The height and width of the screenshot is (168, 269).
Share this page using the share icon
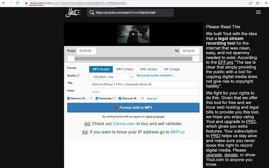(x=251, y=3)
